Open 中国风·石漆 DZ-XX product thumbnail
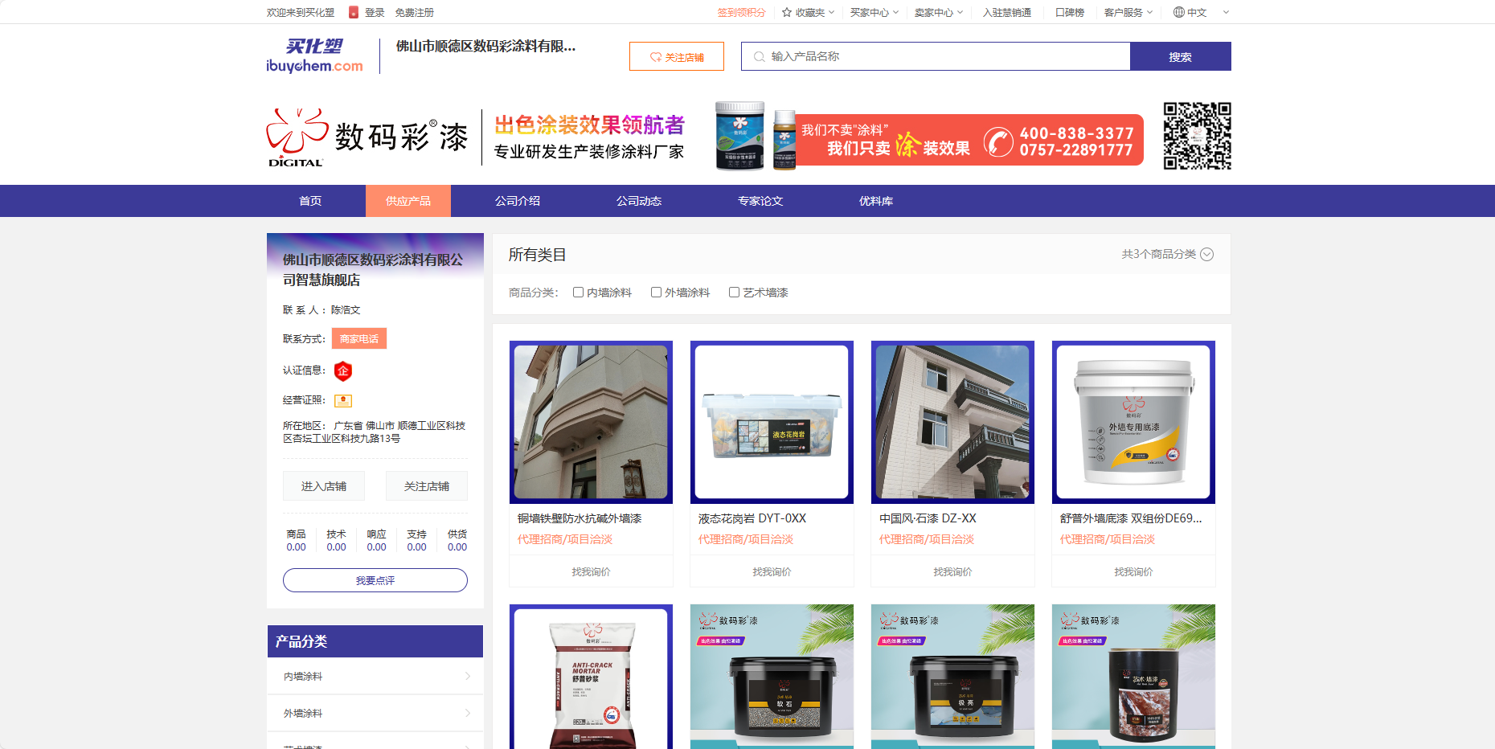This screenshot has height=749, width=1495. coord(952,422)
